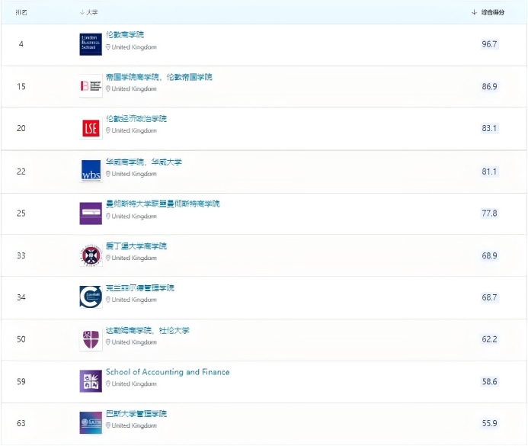This screenshot has height=446, width=528.
Task: Click score 81.1
Action: click(x=489, y=172)
